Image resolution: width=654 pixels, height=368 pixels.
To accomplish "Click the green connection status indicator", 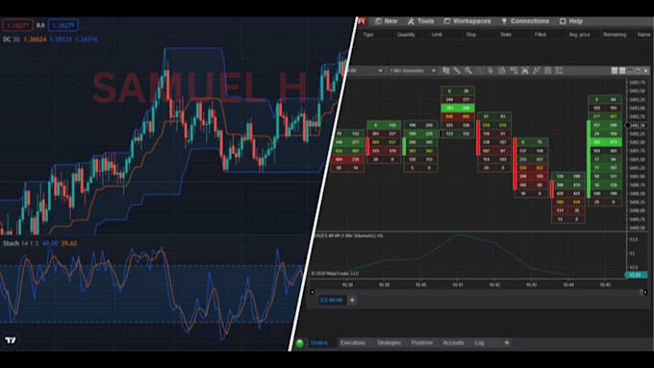I will click(x=299, y=343).
